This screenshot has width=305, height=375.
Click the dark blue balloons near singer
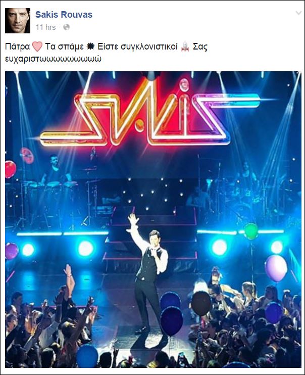pos(171,314)
